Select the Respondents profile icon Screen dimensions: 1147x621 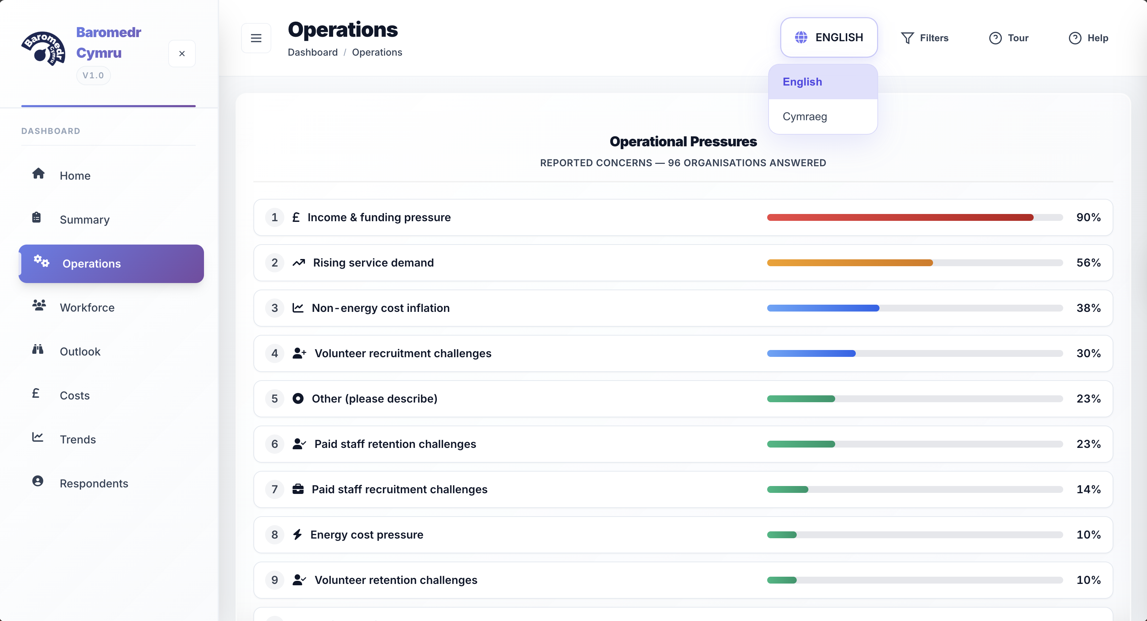click(37, 481)
